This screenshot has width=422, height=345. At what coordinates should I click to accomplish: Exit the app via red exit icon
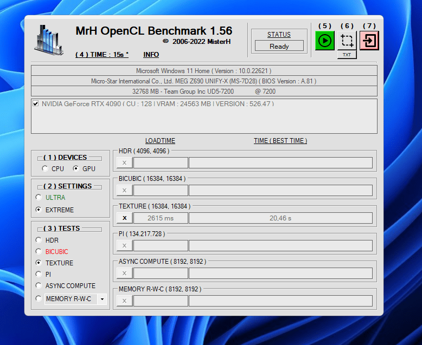pyautogui.click(x=369, y=41)
